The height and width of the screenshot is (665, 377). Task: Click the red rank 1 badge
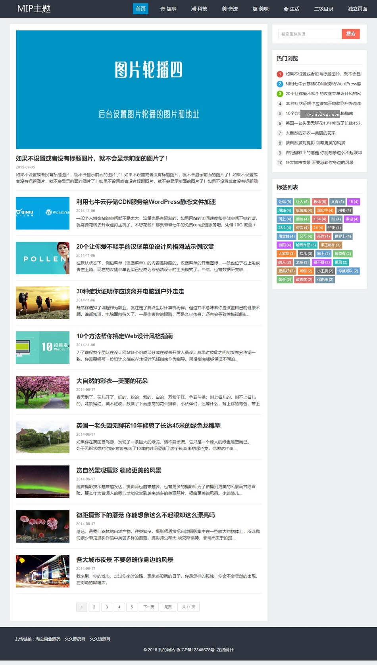click(280, 74)
